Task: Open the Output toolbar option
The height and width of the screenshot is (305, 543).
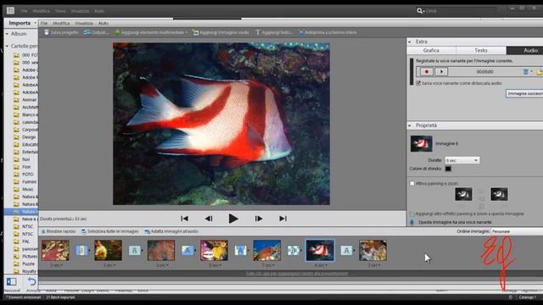Action: click(96, 32)
